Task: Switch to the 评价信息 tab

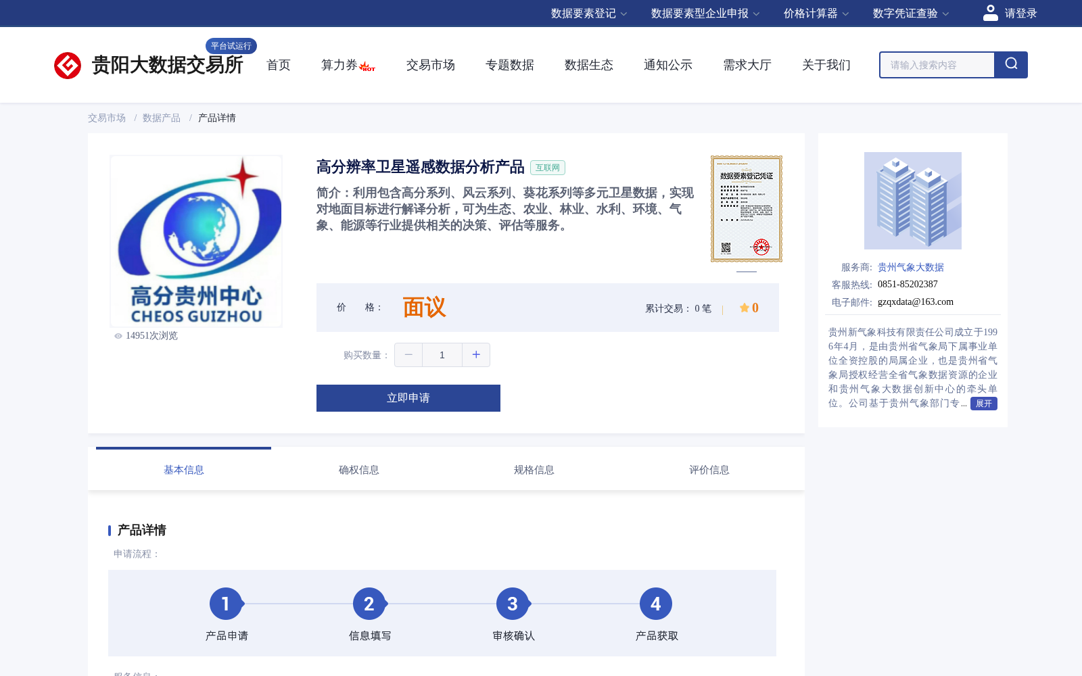Action: 709,469
